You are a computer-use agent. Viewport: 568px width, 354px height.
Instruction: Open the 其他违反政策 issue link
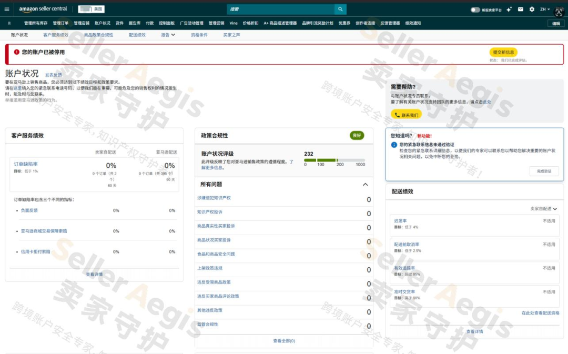pos(210,310)
